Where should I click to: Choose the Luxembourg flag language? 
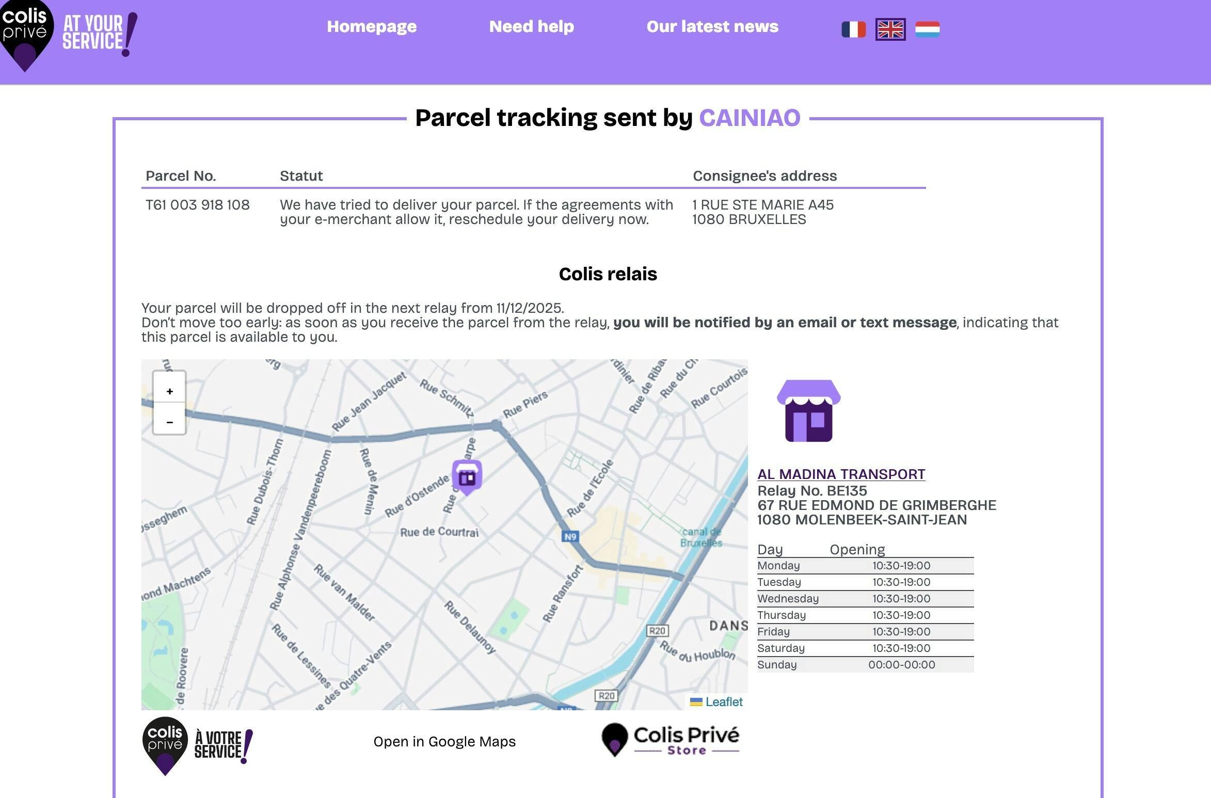[x=927, y=29]
